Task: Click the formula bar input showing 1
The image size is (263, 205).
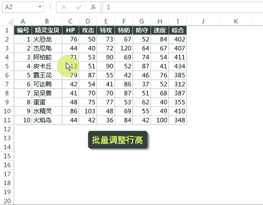Action: (x=182, y=7)
